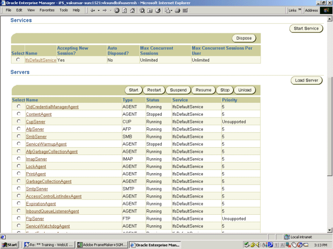
Task: Switch to Re: Training - WebUI taskbar window
Action: (49, 245)
